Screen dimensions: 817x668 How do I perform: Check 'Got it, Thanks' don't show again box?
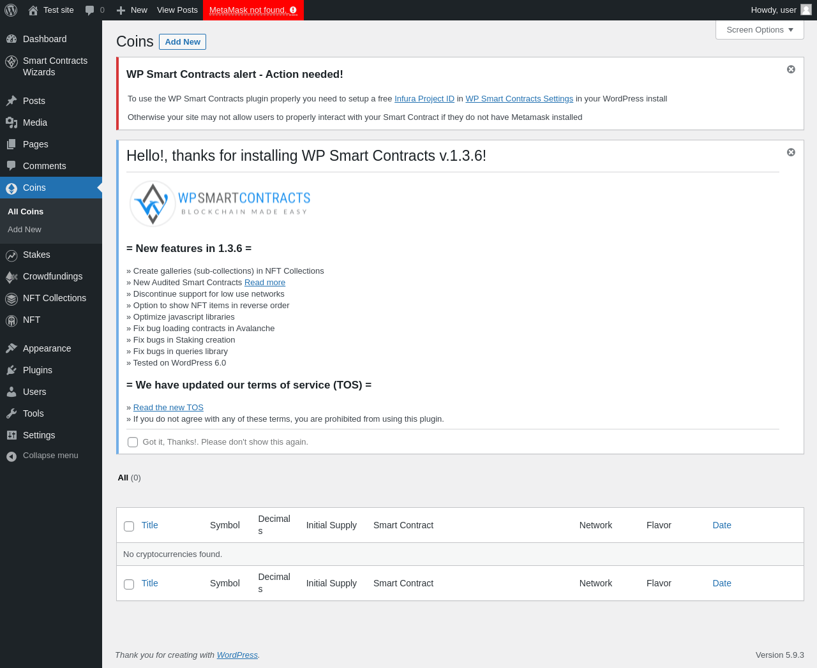pyautogui.click(x=133, y=442)
